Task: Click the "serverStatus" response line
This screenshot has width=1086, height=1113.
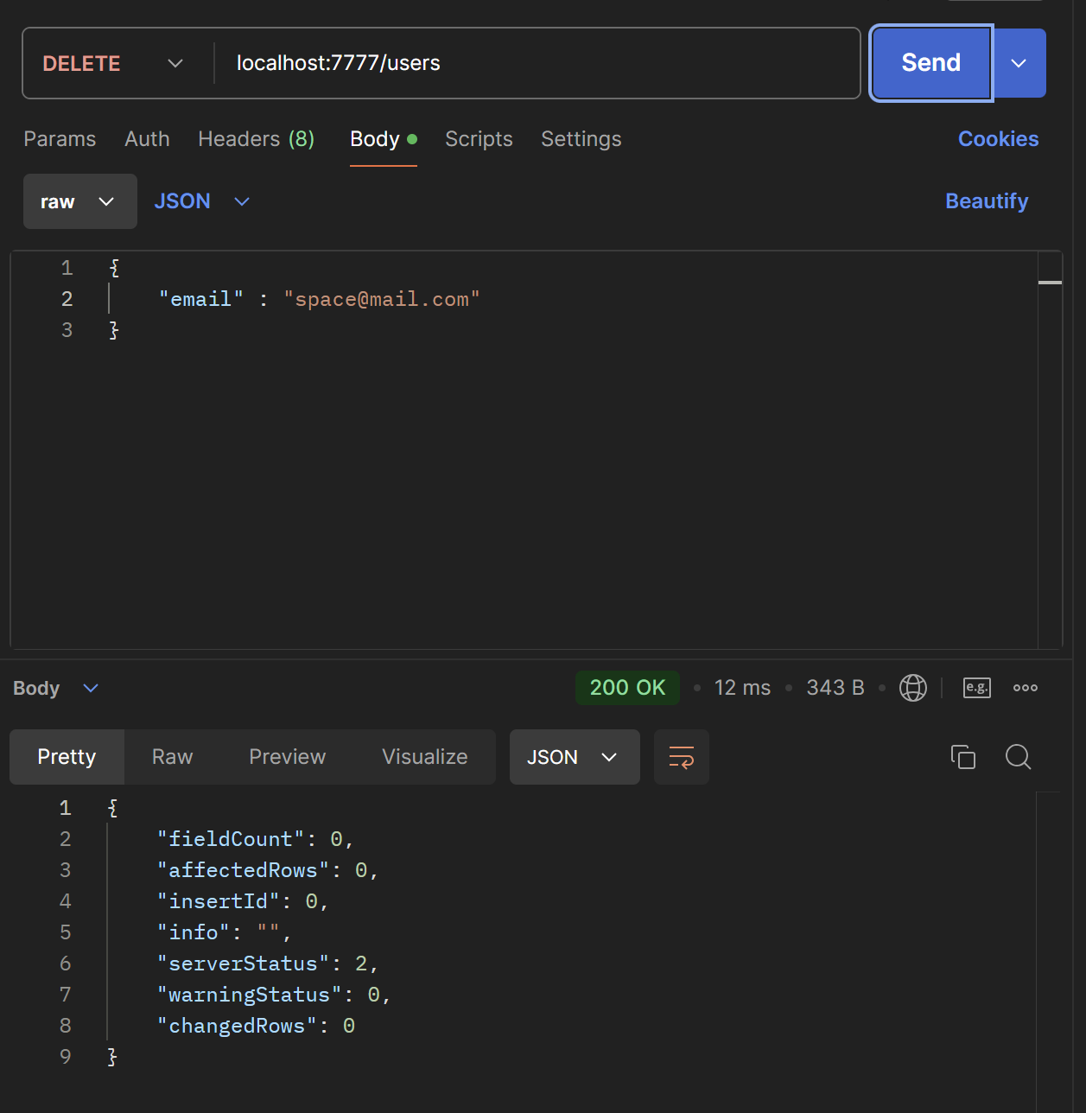Action: [x=268, y=964]
